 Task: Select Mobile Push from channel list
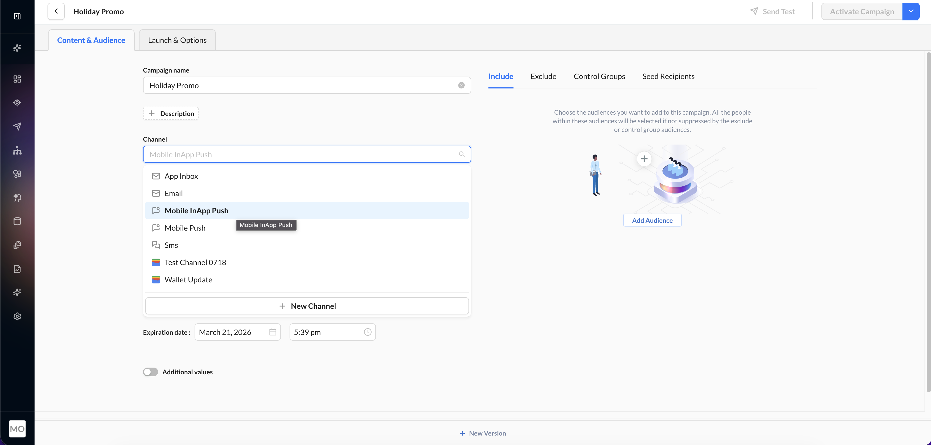point(185,228)
